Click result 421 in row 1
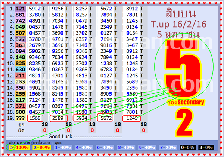The width and height of the screenshot is (224, 157). click(x=20, y=9)
